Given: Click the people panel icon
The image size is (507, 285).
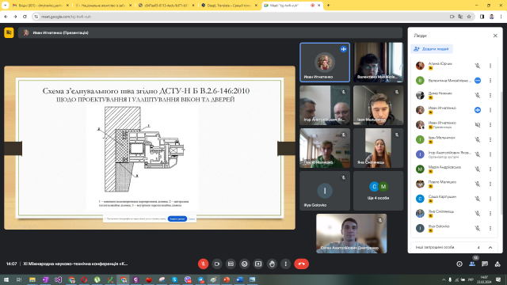Looking at the screenshot, I should click(472, 264).
